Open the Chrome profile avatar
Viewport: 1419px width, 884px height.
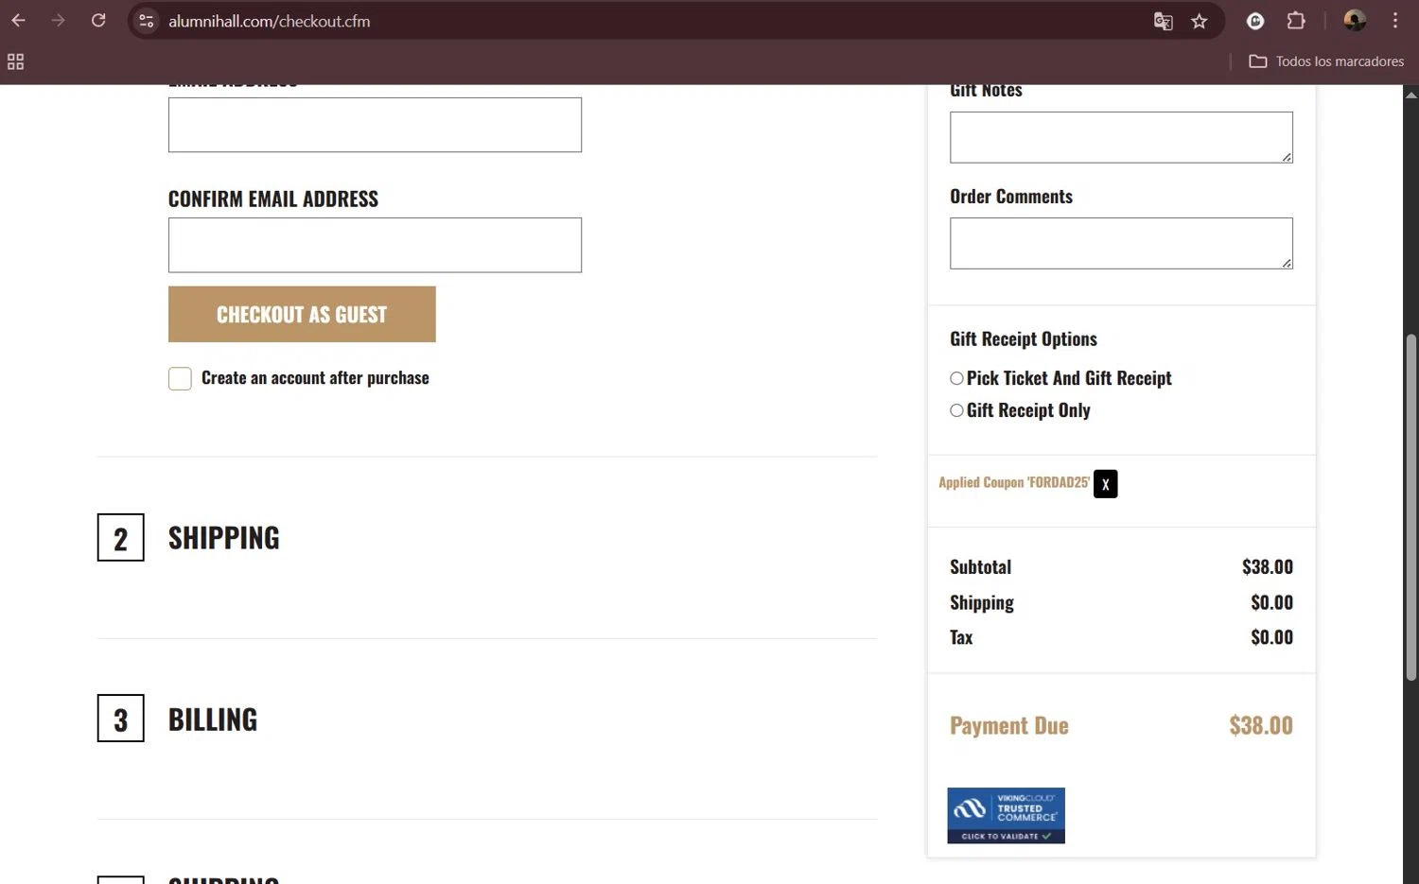point(1355,21)
